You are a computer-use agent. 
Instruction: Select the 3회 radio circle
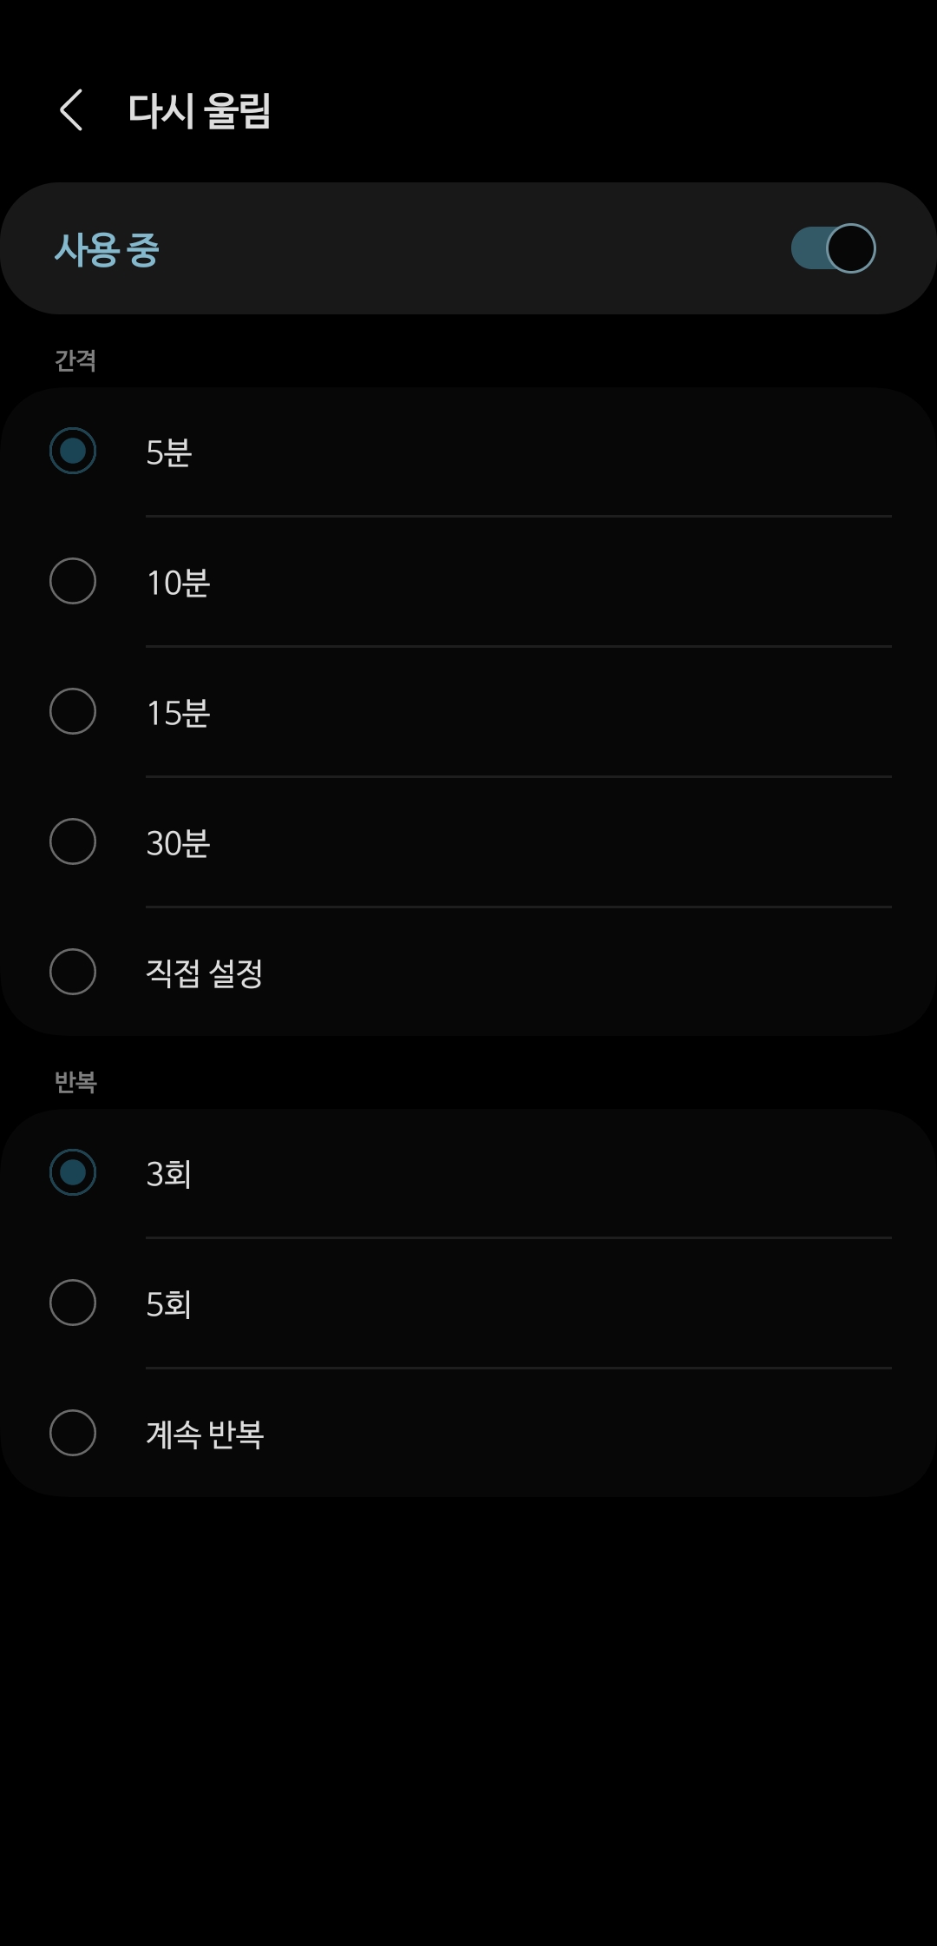pos(73,1172)
